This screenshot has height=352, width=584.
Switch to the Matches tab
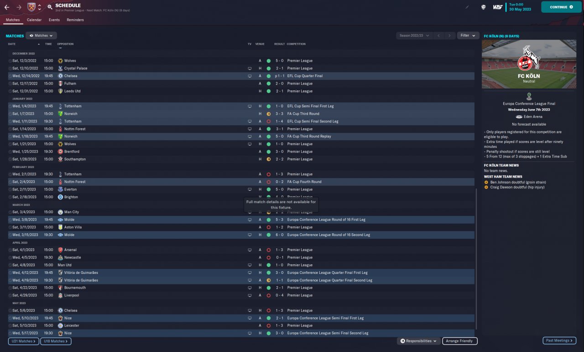tap(13, 20)
